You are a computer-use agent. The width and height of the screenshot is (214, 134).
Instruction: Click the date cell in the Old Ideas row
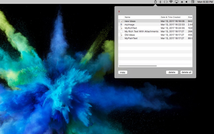[172, 35]
